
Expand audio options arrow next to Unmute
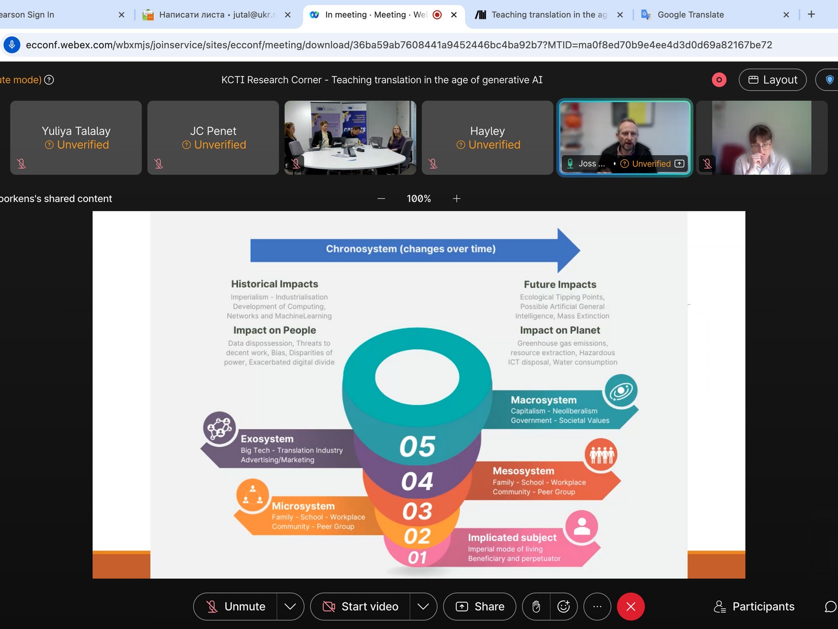(x=290, y=606)
